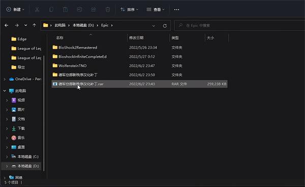Collapse the 此电脑 tree node
The width and height of the screenshot is (305, 187).
5,91
